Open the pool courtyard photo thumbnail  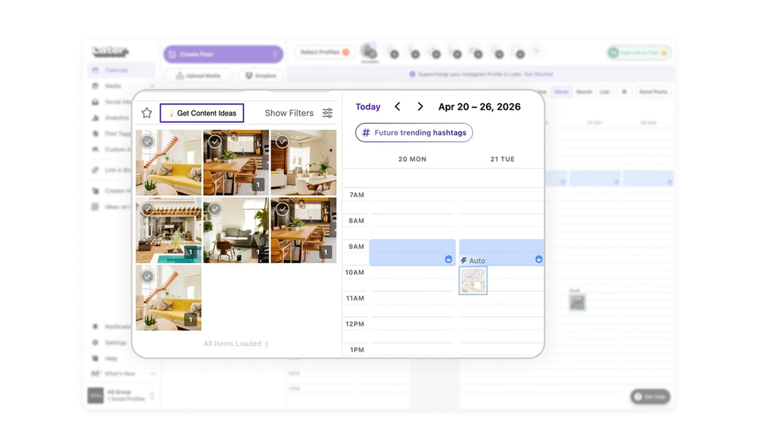(x=168, y=230)
